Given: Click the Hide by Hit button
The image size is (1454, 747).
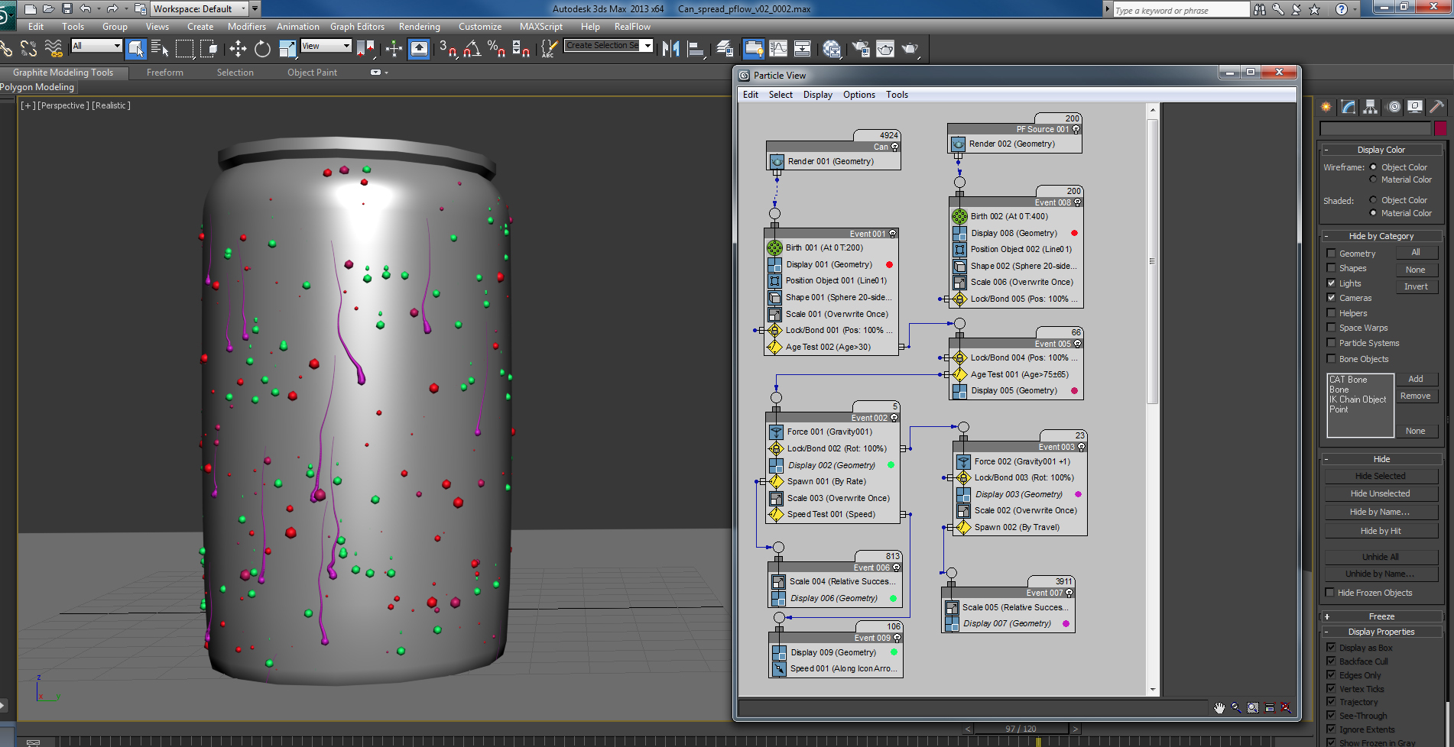Looking at the screenshot, I should [x=1380, y=531].
